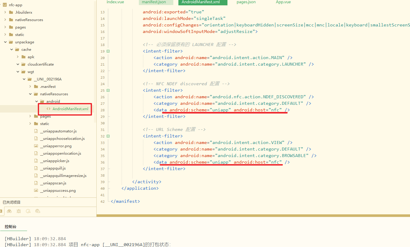410x247 pixels.
Task: Expand the .manifest folder
Action: click(x=30, y=87)
